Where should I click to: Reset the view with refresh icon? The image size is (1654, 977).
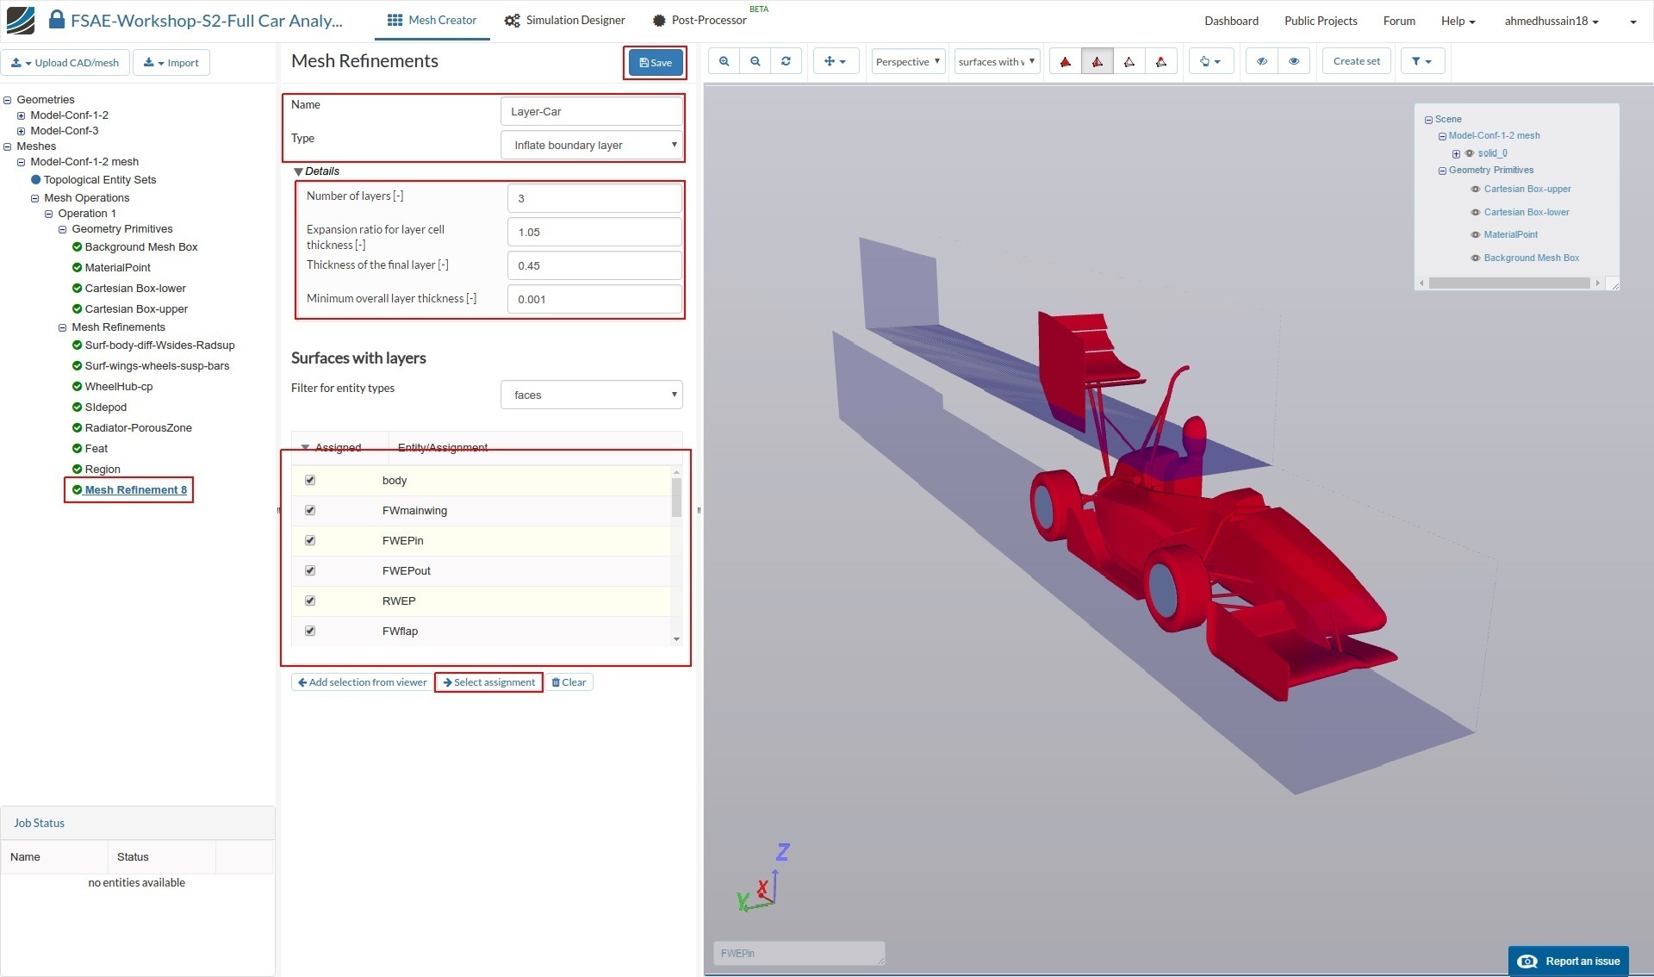(786, 61)
